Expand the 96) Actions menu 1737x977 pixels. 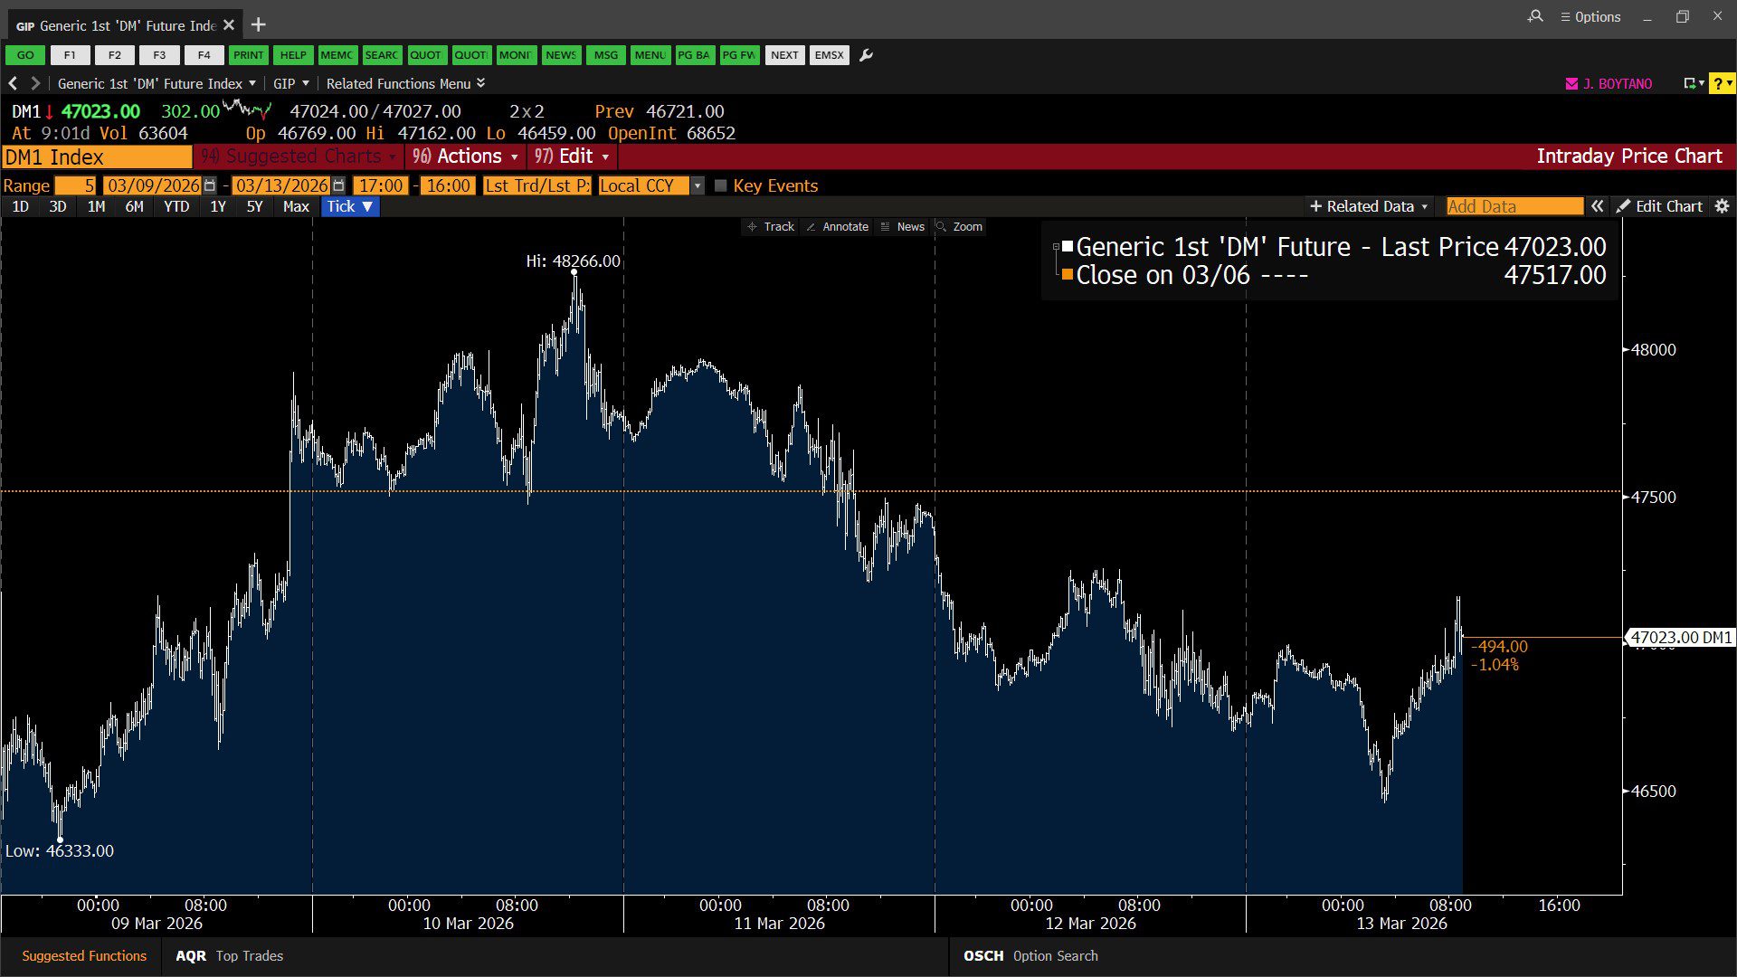(465, 157)
